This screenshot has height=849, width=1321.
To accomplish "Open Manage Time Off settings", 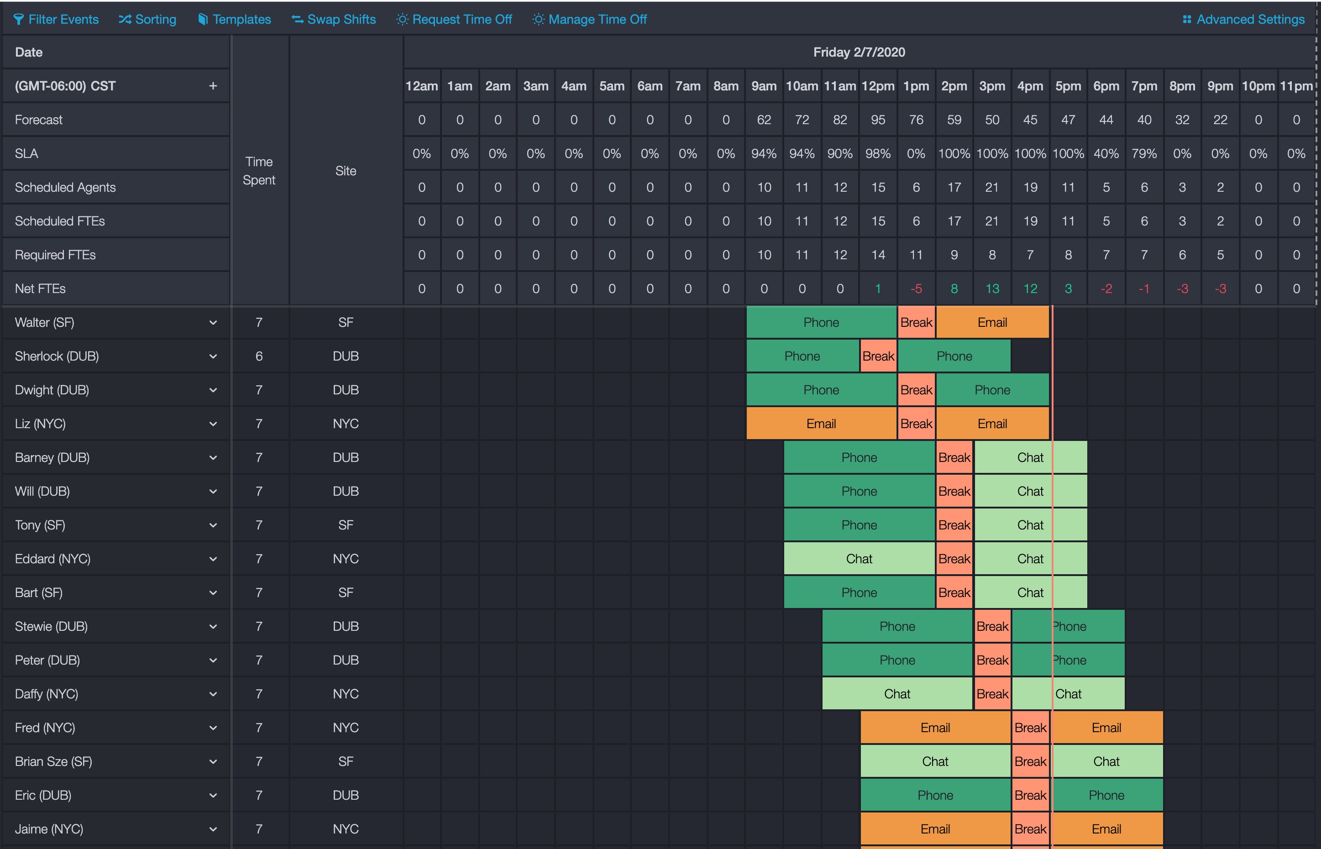I will (590, 18).
